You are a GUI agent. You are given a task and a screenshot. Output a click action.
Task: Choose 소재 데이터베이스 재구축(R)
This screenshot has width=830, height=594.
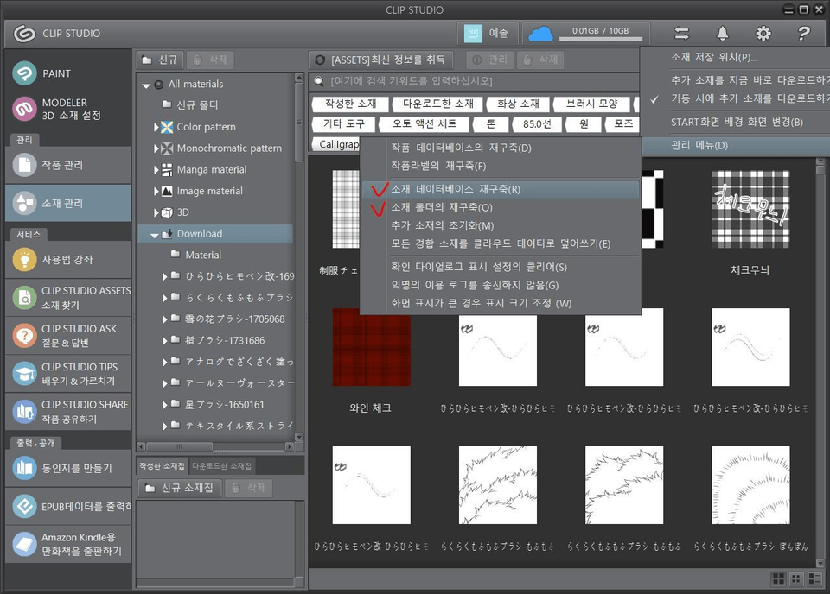tap(501, 189)
